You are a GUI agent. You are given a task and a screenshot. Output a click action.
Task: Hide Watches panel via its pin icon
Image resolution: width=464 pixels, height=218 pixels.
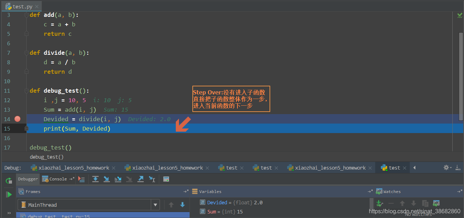(x=459, y=192)
